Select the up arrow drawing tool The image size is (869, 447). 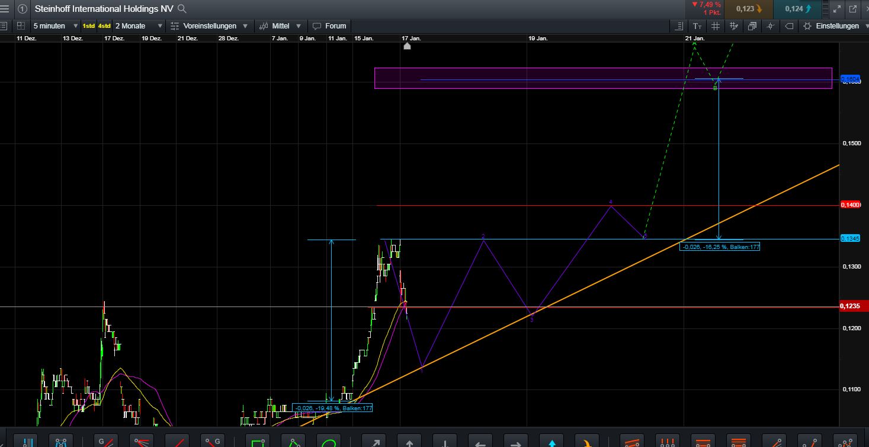409,441
